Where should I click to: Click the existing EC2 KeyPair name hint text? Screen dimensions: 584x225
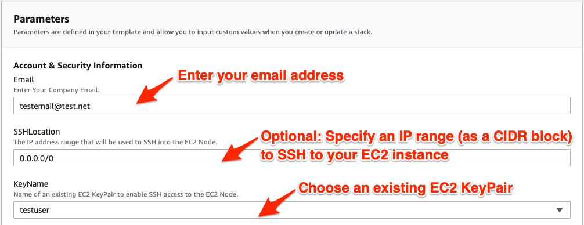tap(126, 194)
